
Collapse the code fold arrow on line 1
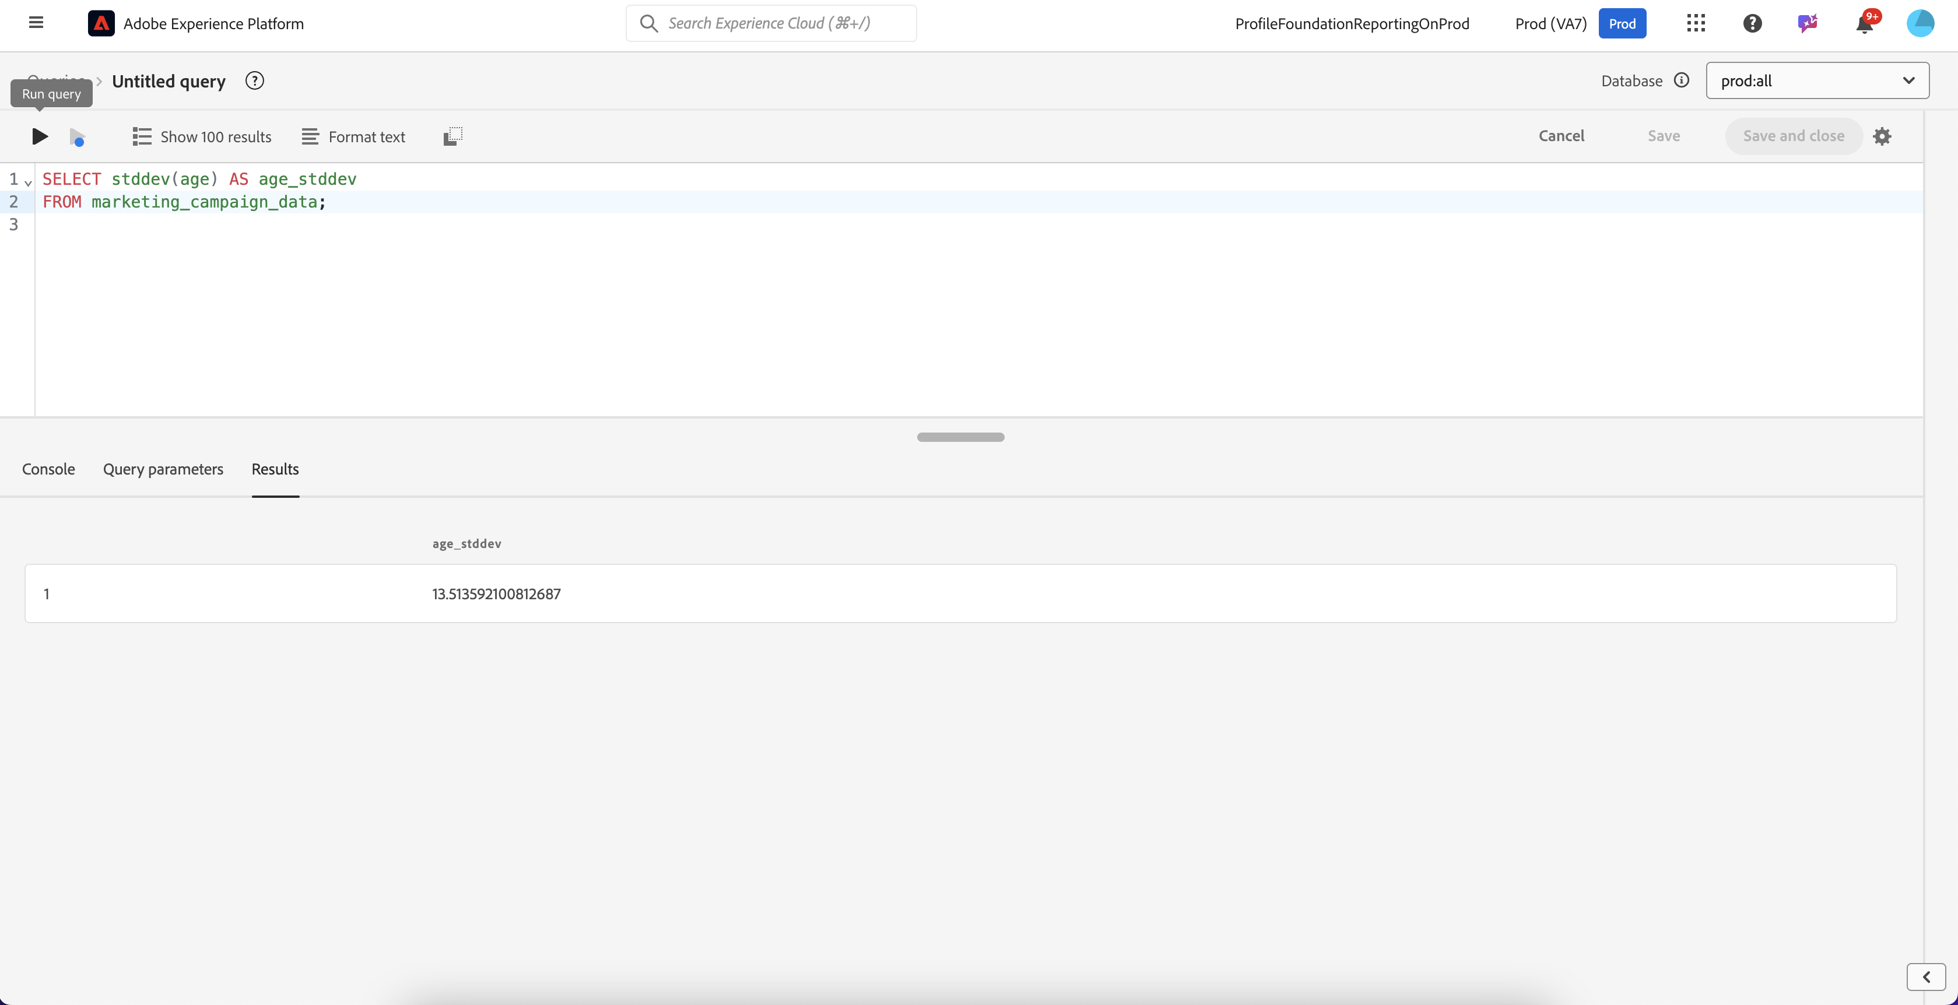(28, 181)
